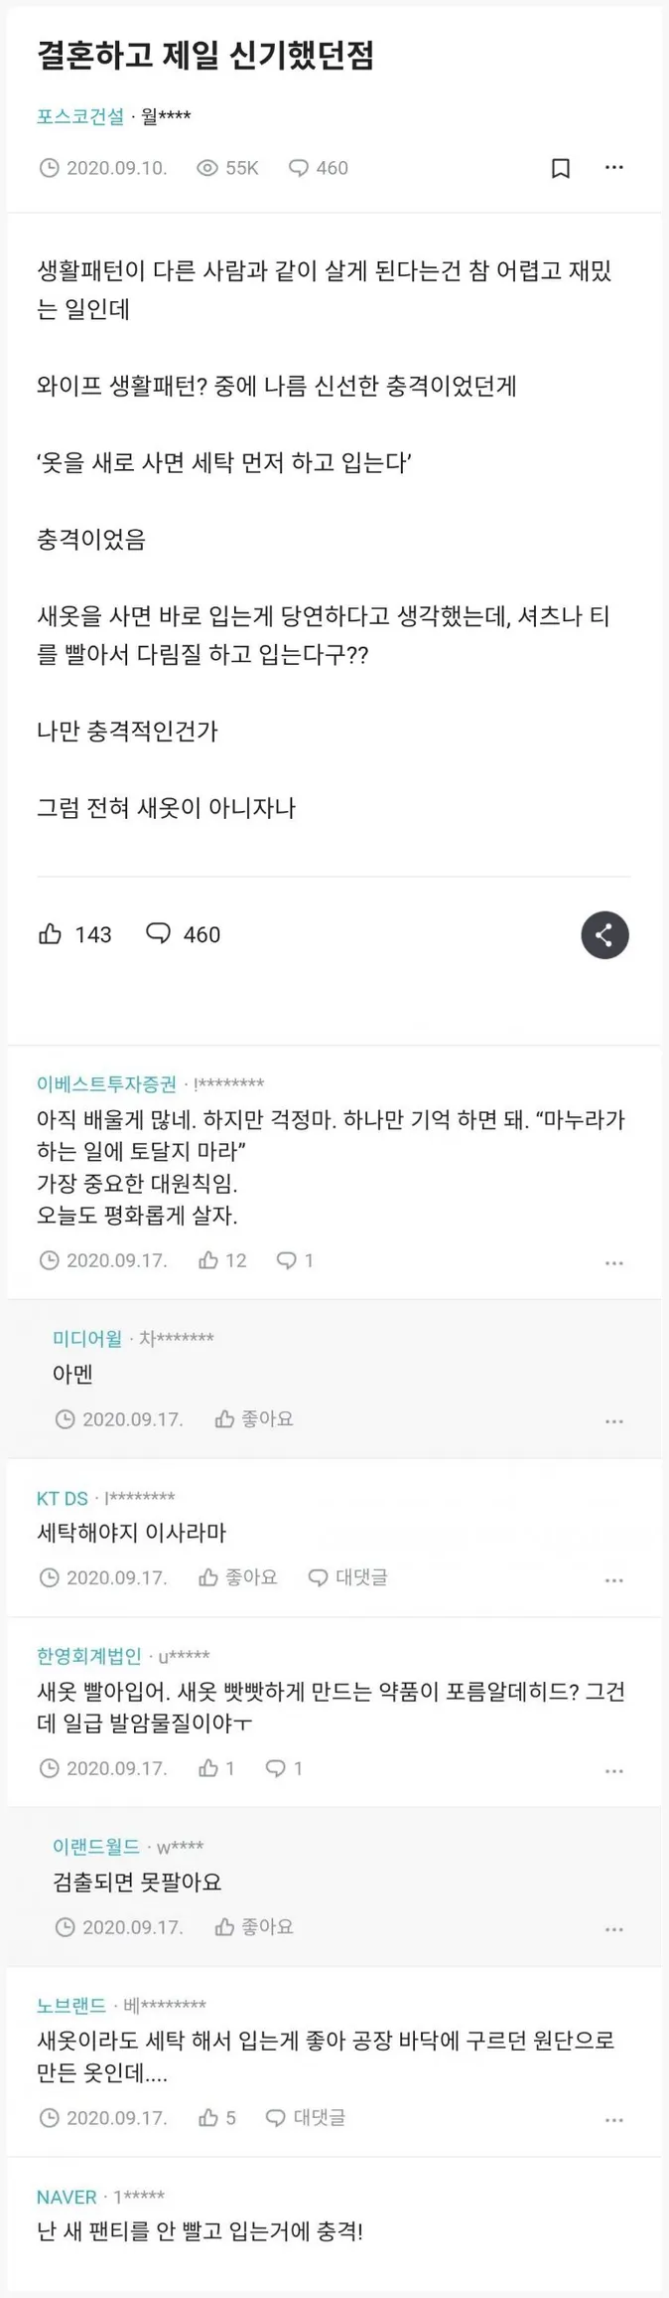Open options menu on 이랜드월드 comment
Screen dimensions: 669x2298
(x=613, y=1926)
